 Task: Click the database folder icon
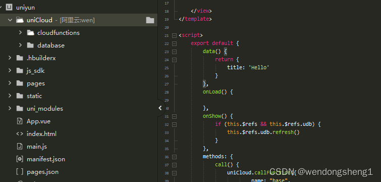click(30, 45)
